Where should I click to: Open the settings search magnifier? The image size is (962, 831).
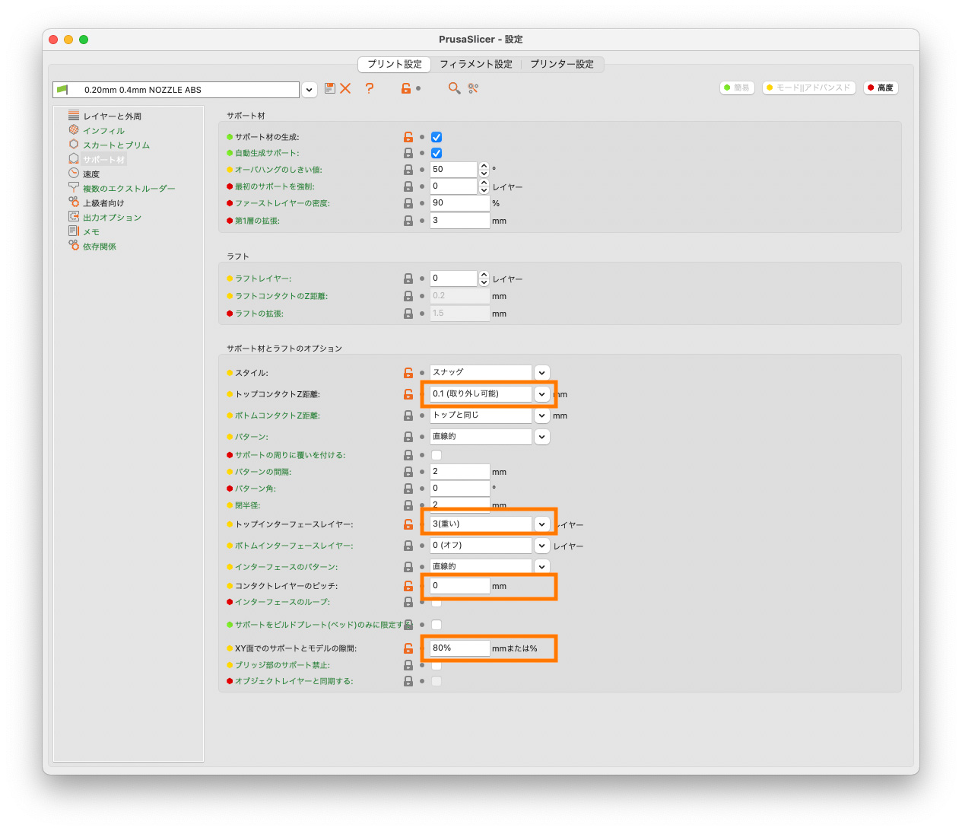point(454,88)
